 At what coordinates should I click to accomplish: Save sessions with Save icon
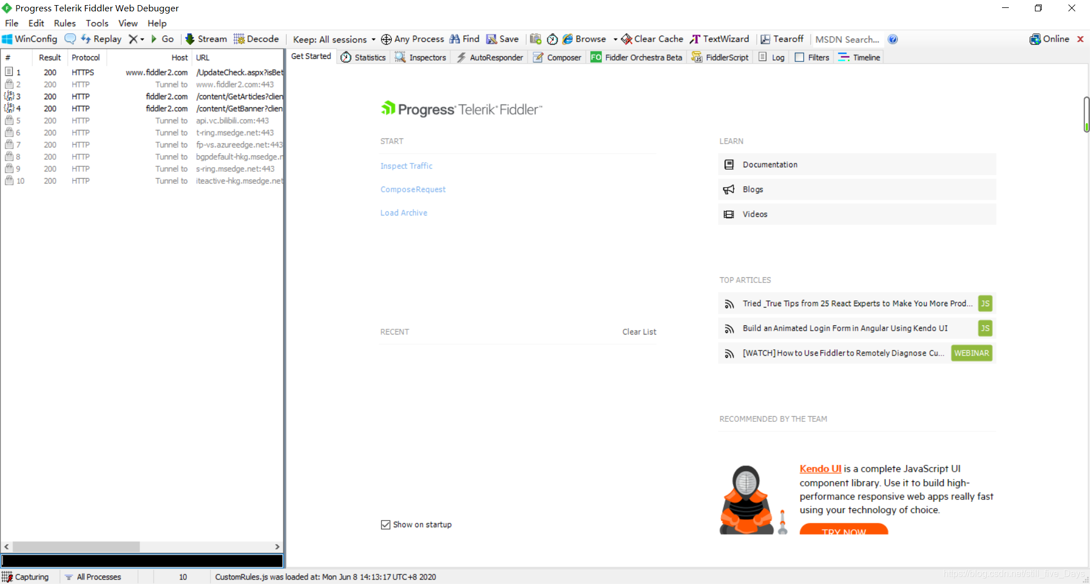click(502, 39)
